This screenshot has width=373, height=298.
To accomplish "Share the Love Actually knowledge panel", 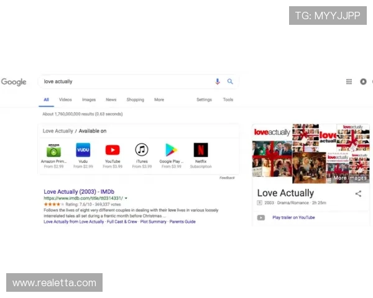I will 358,194.
